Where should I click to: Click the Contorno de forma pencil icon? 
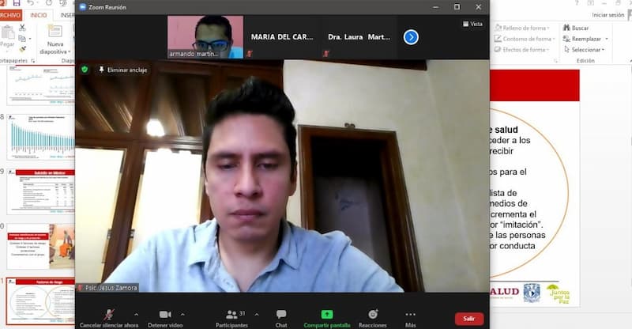point(498,38)
